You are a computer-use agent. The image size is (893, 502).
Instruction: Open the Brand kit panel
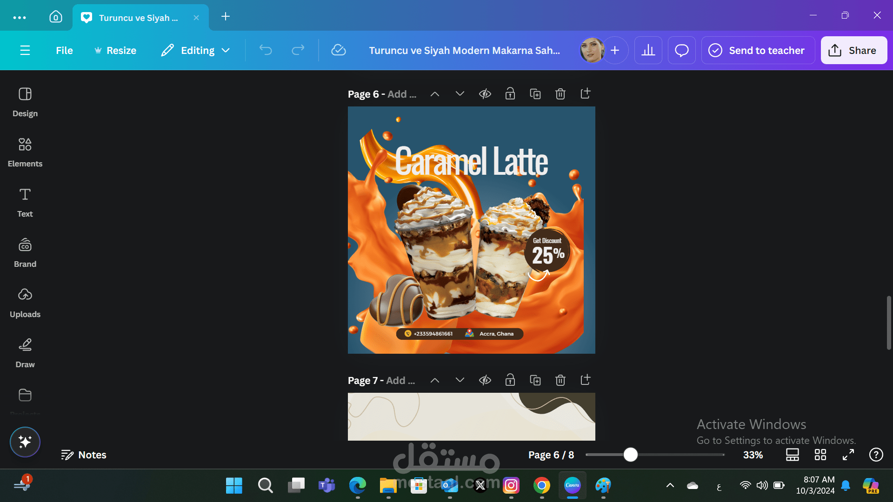[x=25, y=252]
